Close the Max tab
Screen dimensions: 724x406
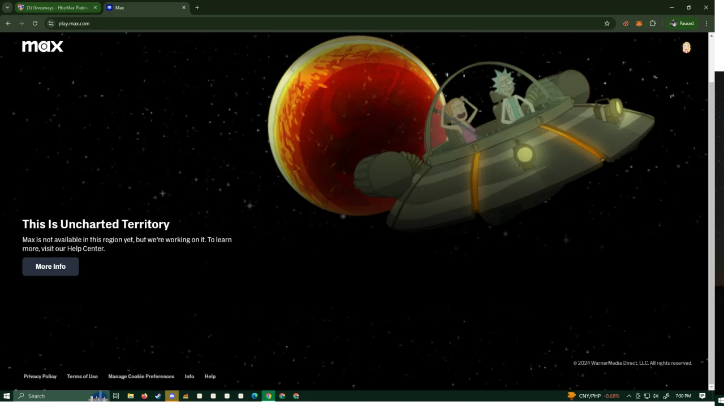coord(184,8)
